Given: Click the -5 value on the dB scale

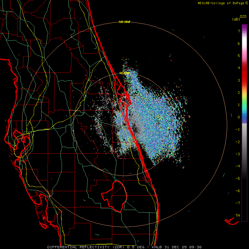Looking at the screenshot, I should point(238,179).
